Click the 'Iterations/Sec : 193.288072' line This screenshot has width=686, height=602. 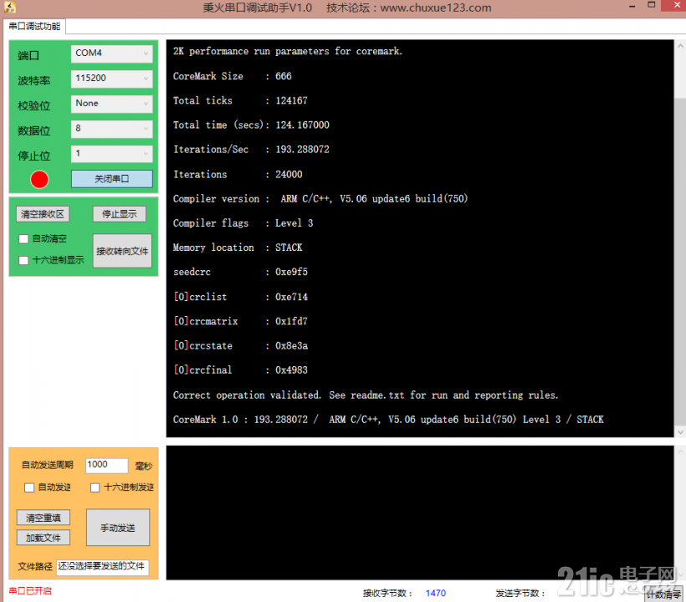pyautogui.click(x=251, y=150)
